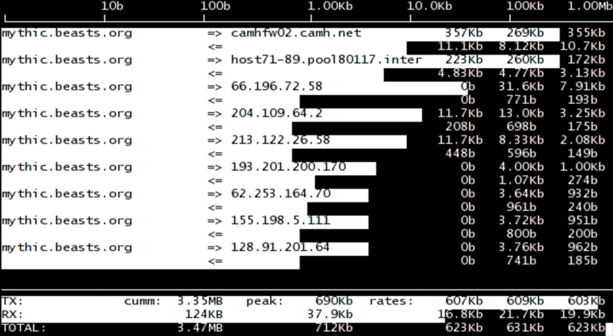
Task: Click the address 66.196.72.58
Action: coord(277,87)
